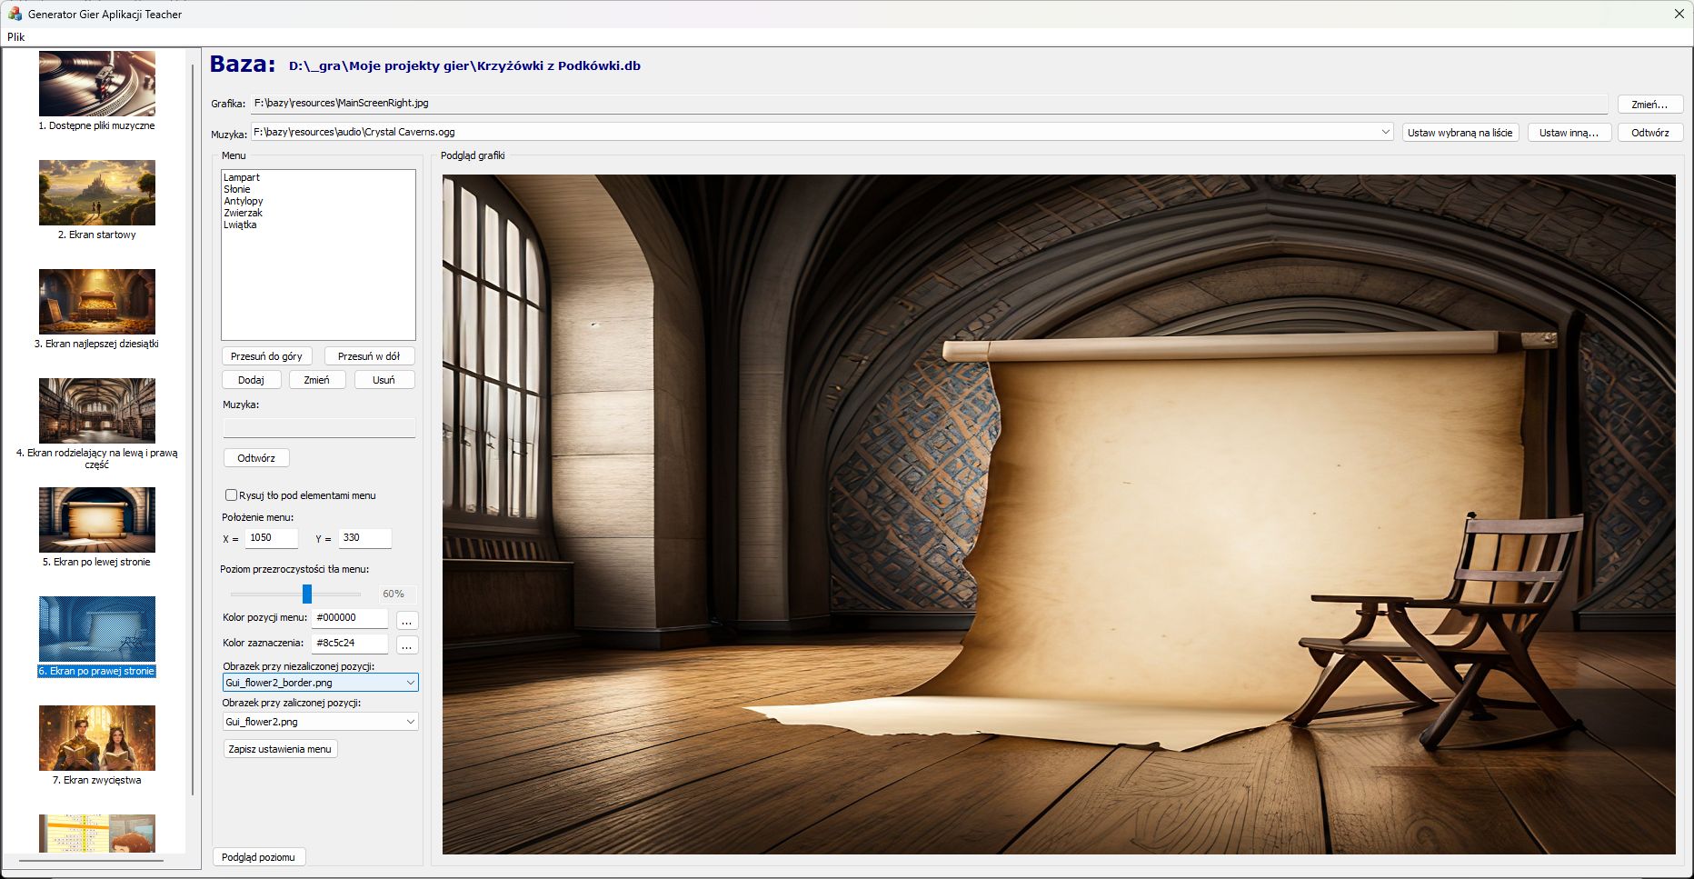Open the 'Ekran po lewej stronie' thumbnail
This screenshot has height=879, width=1694.
click(x=97, y=520)
